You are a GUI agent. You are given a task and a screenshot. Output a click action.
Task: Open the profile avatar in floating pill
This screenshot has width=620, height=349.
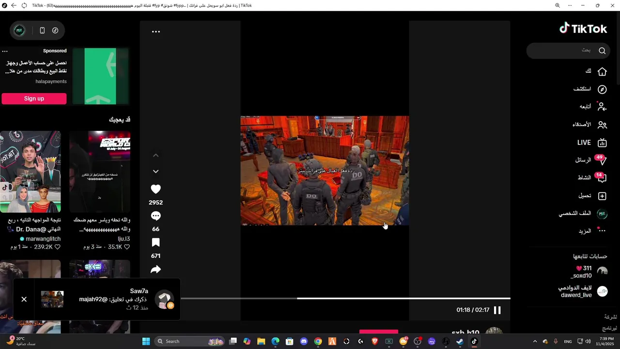19,30
